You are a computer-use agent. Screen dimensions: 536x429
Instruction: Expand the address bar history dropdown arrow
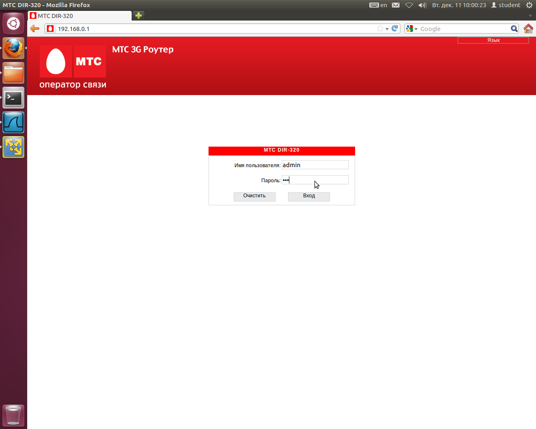tap(387, 29)
